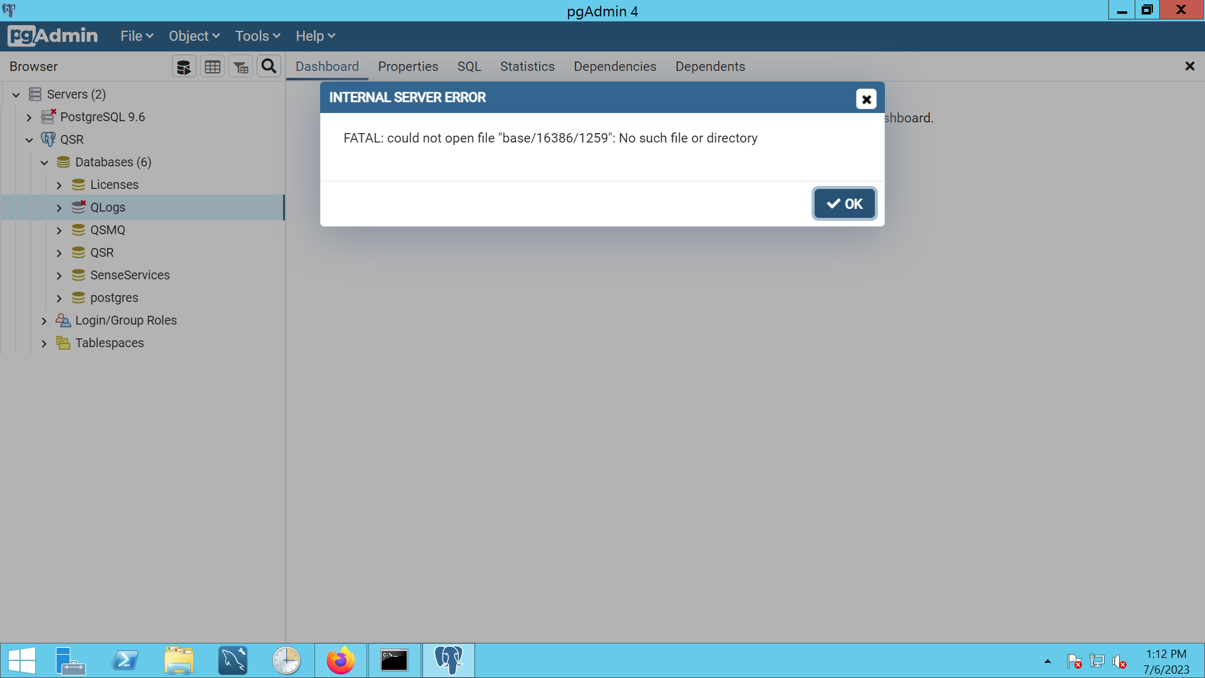Expand the PostgreSQL 9.6 server node
The width and height of the screenshot is (1205, 678).
(x=29, y=117)
